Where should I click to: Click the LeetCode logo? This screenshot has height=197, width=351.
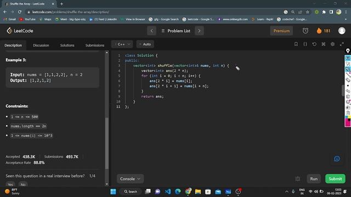pyautogui.click(x=20, y=31)
